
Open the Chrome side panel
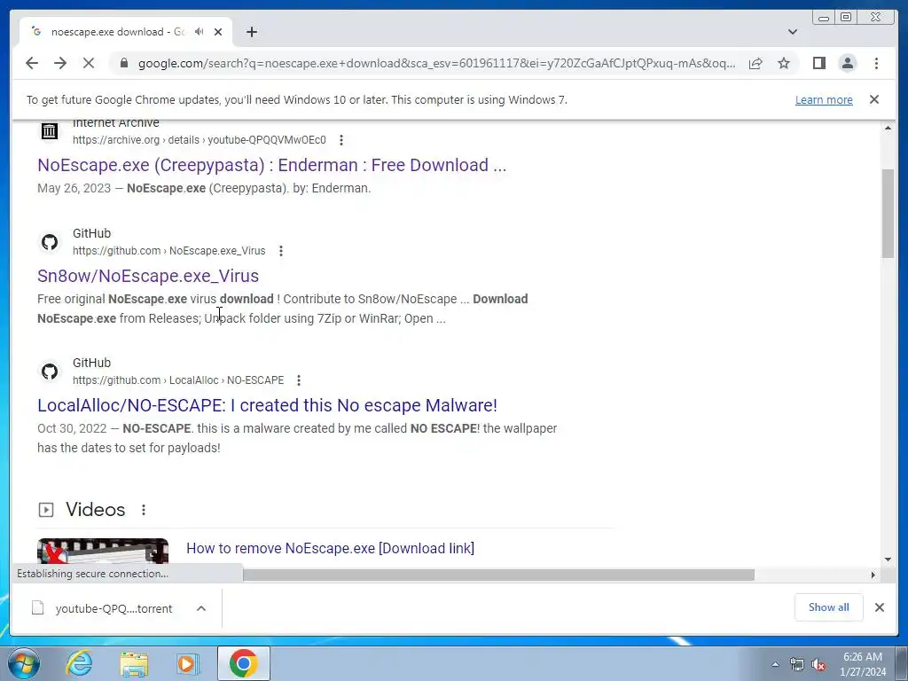tap(818, 63)
